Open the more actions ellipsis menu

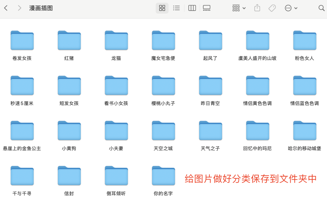[291, 8]
